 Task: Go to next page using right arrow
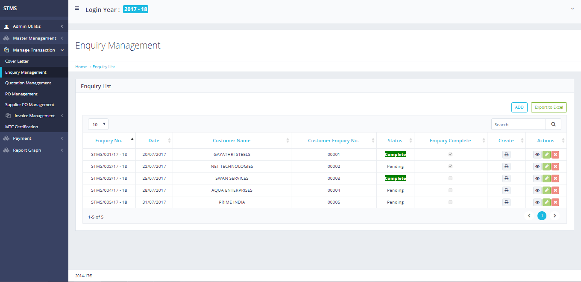click(555, 216)
